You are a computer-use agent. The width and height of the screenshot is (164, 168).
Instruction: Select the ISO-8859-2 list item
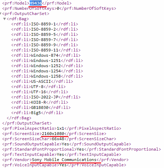pyautogui.click(x=43, y=29)
